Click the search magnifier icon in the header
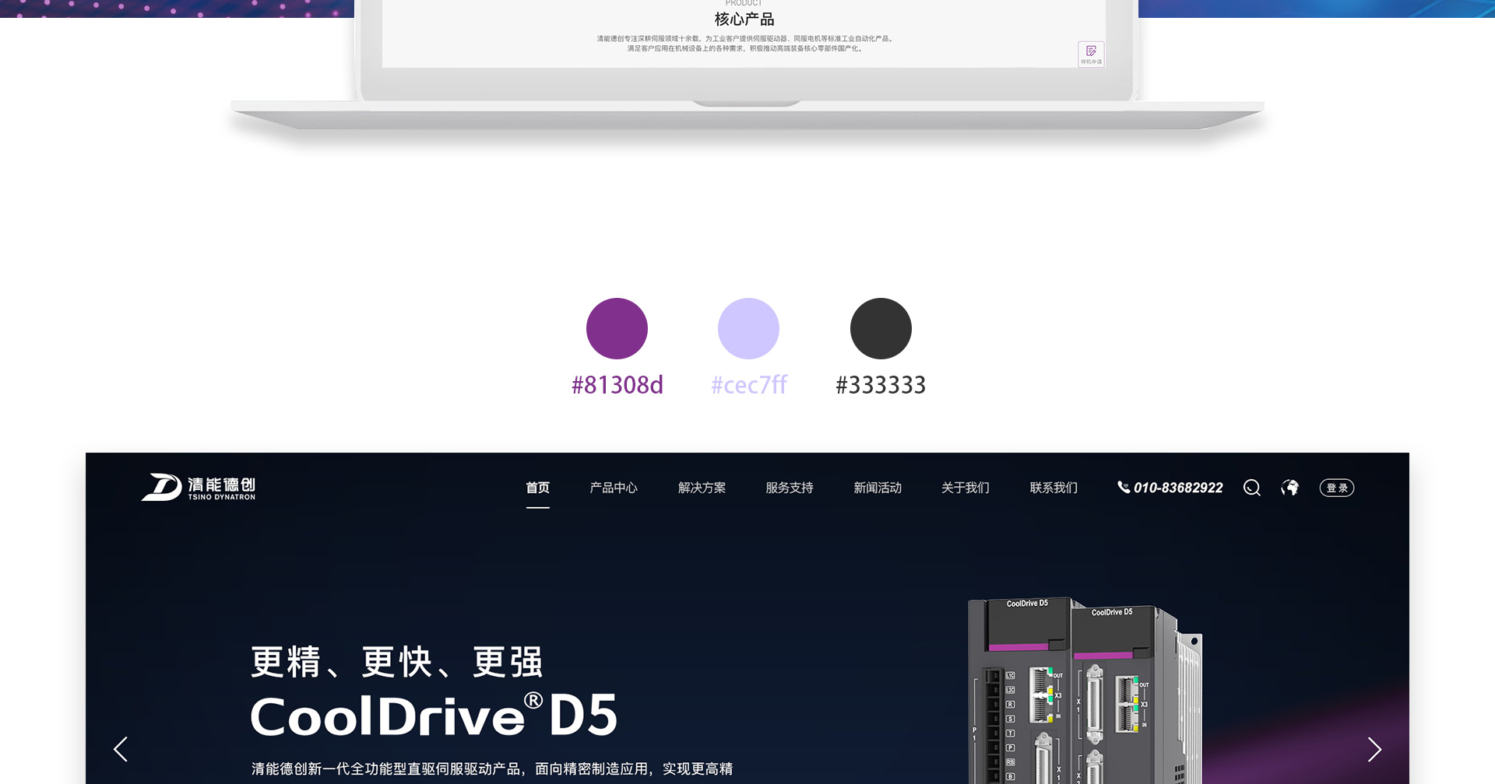1495x784 pixels. coord(1251,488)
